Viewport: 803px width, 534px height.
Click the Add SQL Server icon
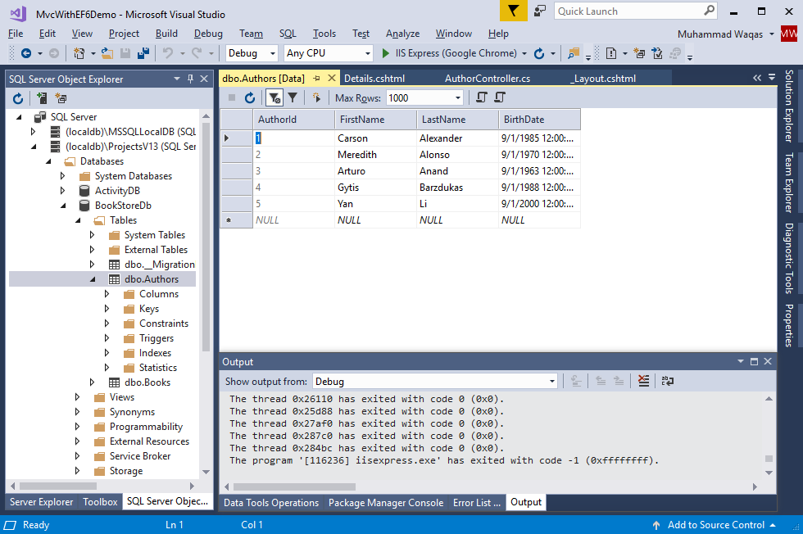[x=42, y=97]
